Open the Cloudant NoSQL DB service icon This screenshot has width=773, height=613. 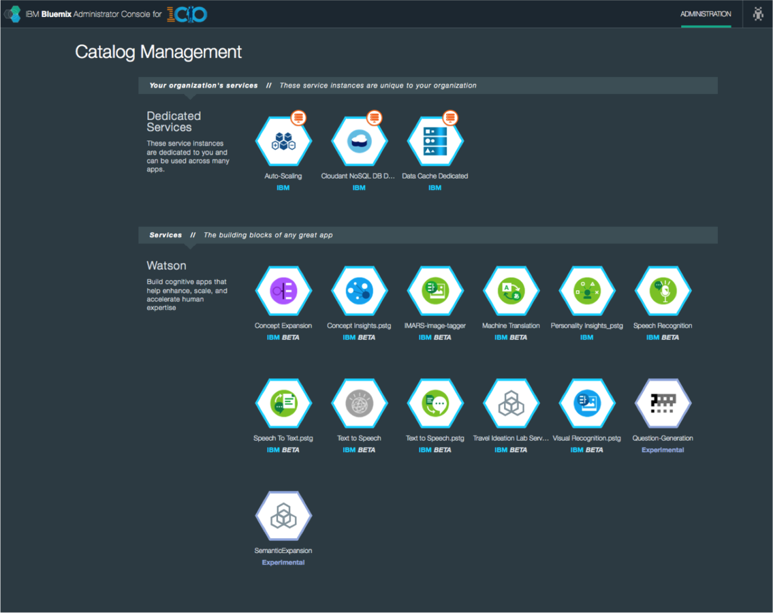[360, 142]
